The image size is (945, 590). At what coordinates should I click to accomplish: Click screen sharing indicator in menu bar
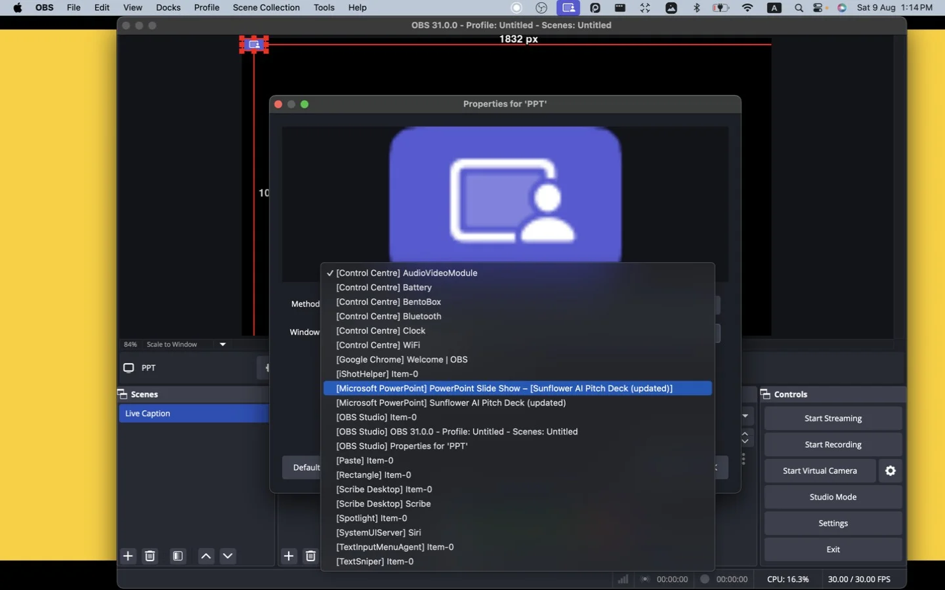pyautogui.click(x=568, y=8)
